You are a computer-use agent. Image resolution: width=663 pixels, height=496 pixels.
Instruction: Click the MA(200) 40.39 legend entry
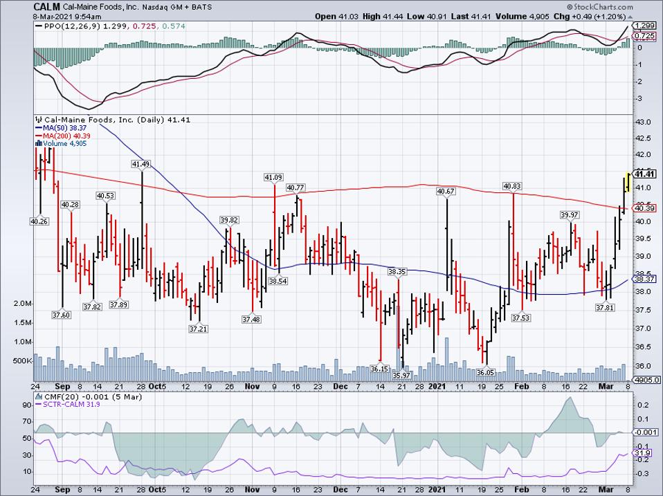[66, 136]
